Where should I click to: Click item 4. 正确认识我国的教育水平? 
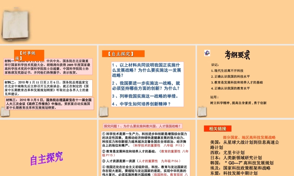(x=230, y=88)
